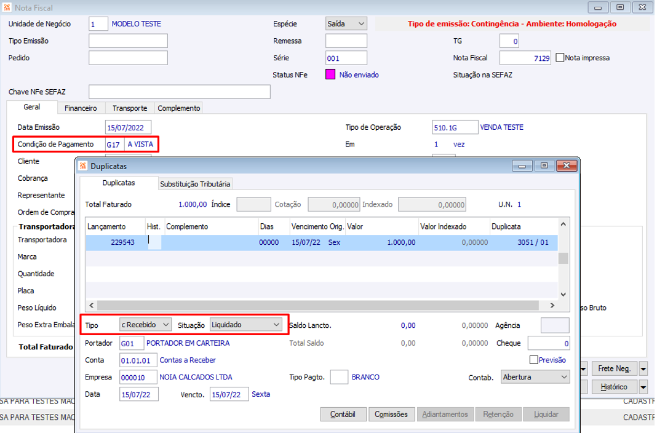
Task: Click the Hist. cell in row 229543
Action: pos(154,242)
